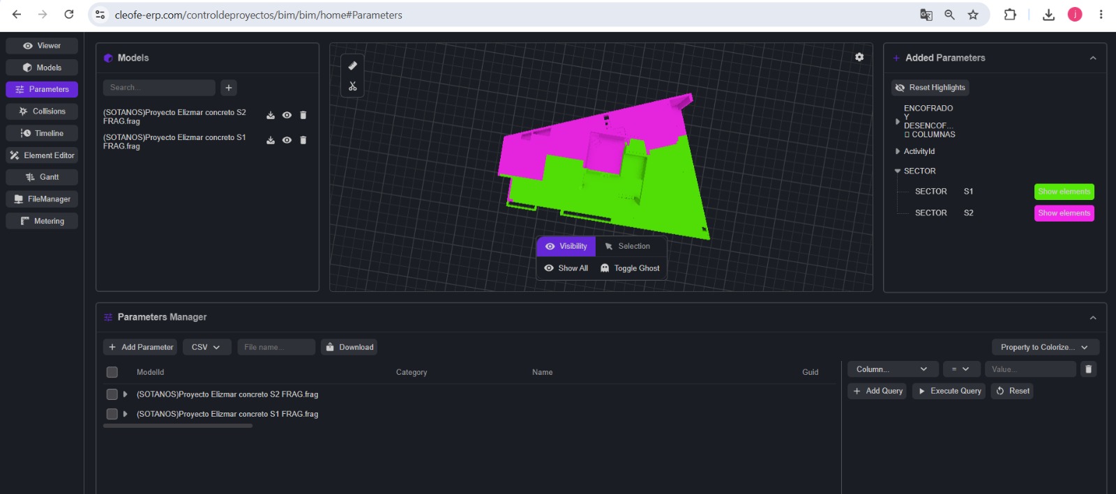The height and width of the screenshot is (494, 1116).
Task: Switch to the Selection tab in viewer
Action: [x=627, y=247]
